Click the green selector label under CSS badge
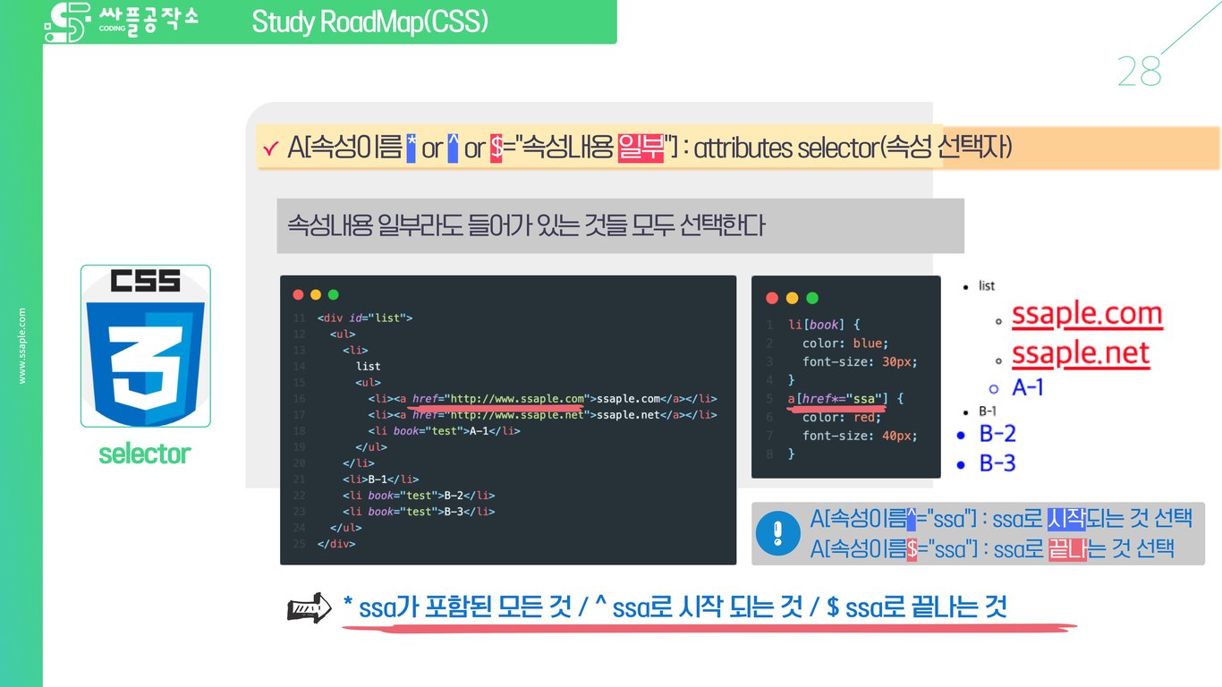1222x687 pixels. click(x=144, y=454)
